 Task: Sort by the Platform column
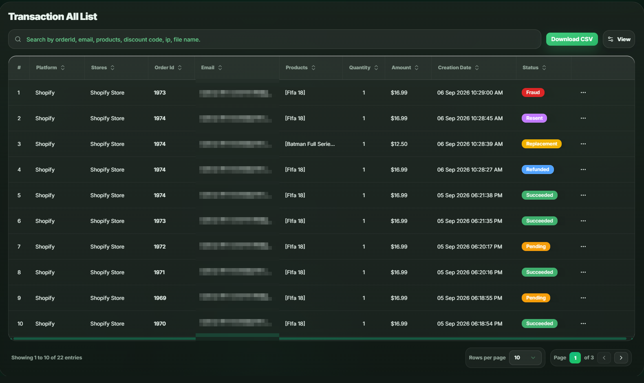[51, 68]
